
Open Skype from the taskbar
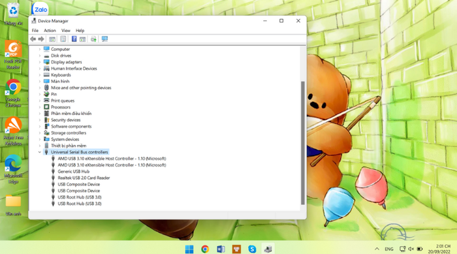(252, 249)
